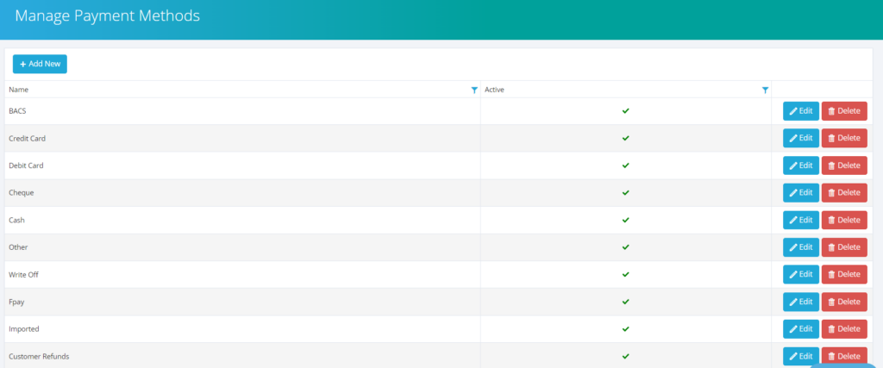Select the Imported name cell

coord(242,328)
